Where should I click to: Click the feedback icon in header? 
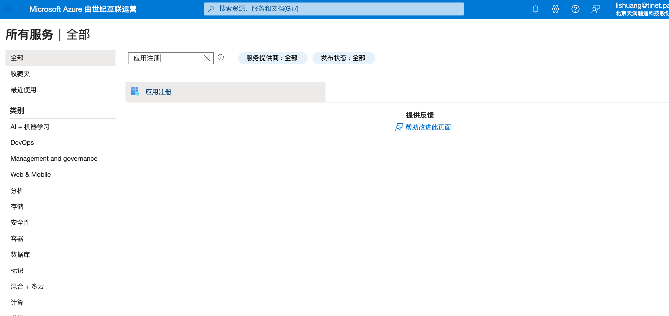(595, 9)
